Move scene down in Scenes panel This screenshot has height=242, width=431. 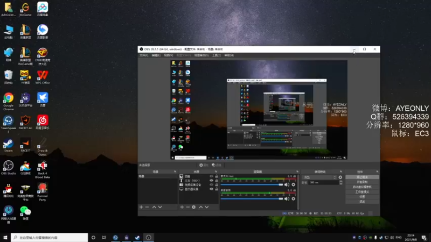[160, 207]
